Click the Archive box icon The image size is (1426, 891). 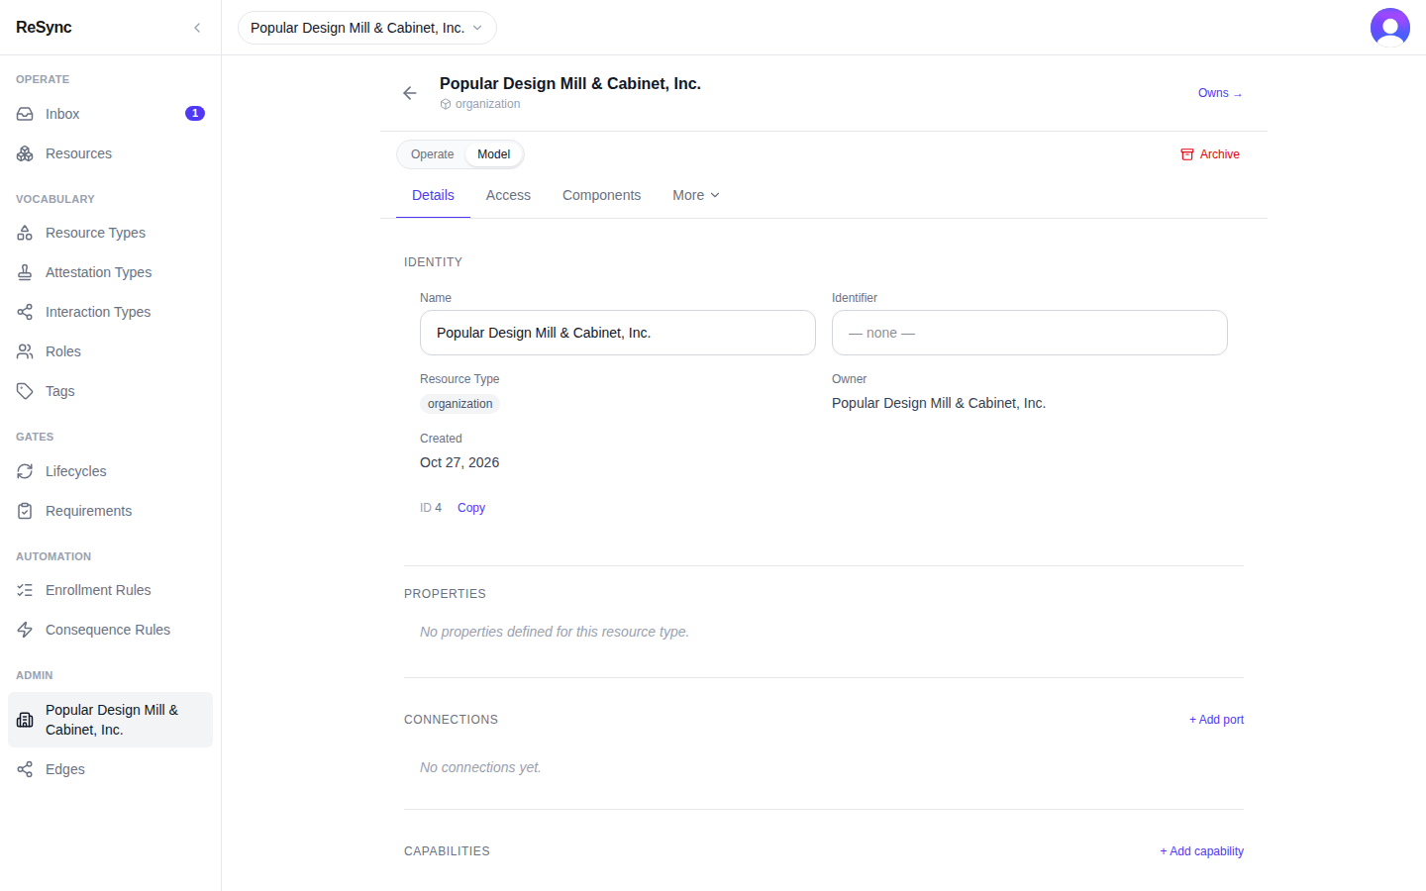point(1187,154)
